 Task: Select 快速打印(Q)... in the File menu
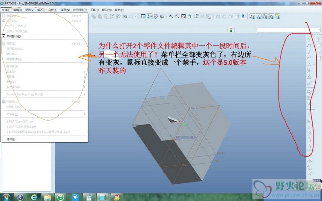tap(44, 107)
